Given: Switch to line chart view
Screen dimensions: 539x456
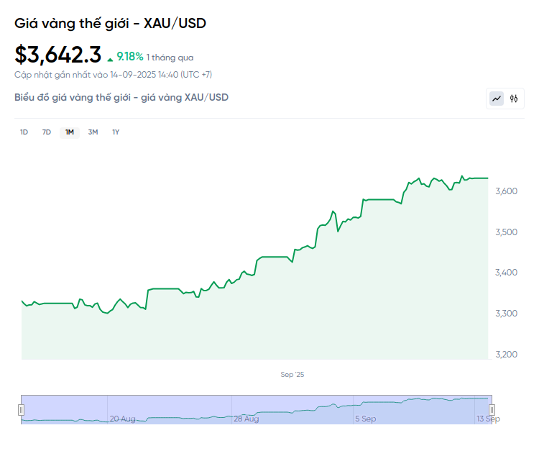Looking at the screenshot, I should (497, 99).
